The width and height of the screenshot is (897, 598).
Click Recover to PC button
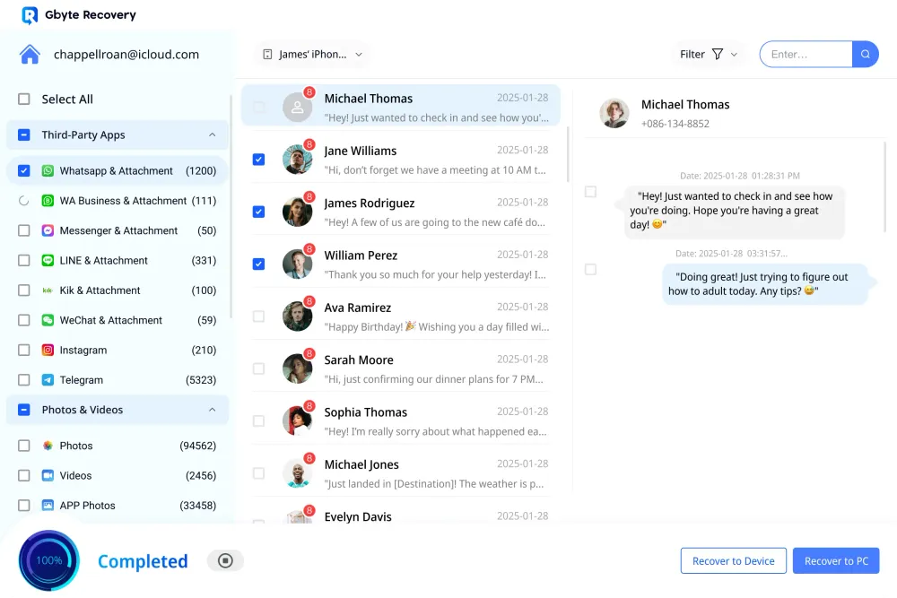pyautogui.click(x=835, y=560)
